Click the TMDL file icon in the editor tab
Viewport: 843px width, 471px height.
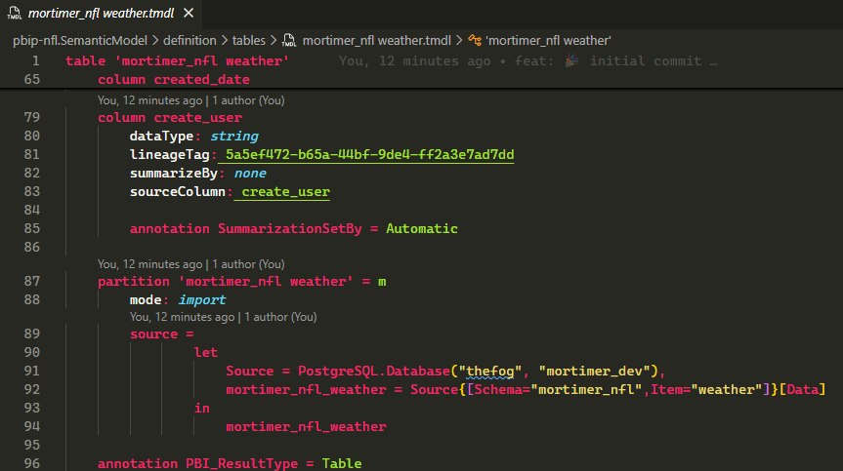click(x=15, y=15)
